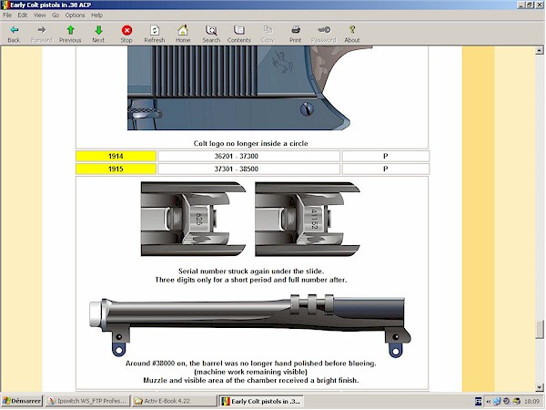Click the P cell in the 1914 row
Image resolution: width=546 pixels, height=410 pixels.
pyautogui.click(x=386, y=156)
